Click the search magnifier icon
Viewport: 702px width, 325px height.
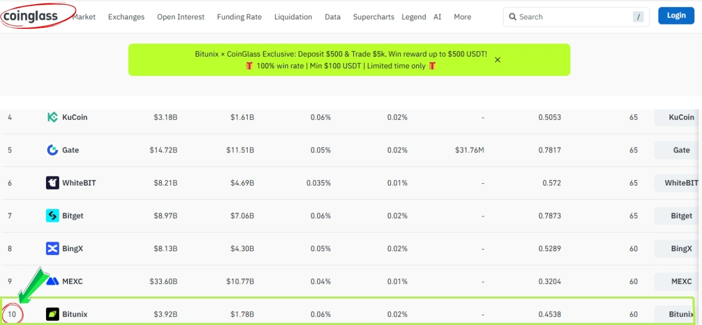(513, 17)
